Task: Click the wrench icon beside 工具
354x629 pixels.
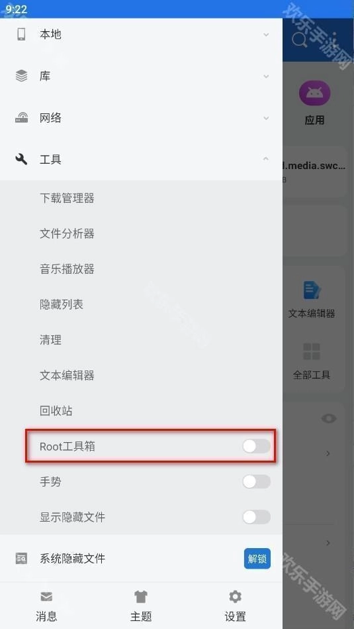Action: (21, 160)
